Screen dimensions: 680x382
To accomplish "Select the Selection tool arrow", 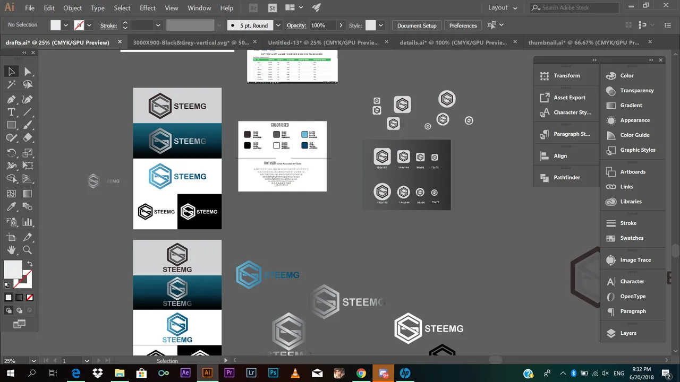I will coord(11,72).
